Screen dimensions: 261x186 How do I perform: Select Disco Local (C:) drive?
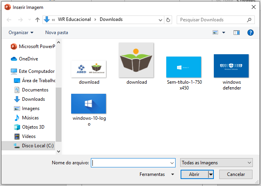click(x=38, y=146)
